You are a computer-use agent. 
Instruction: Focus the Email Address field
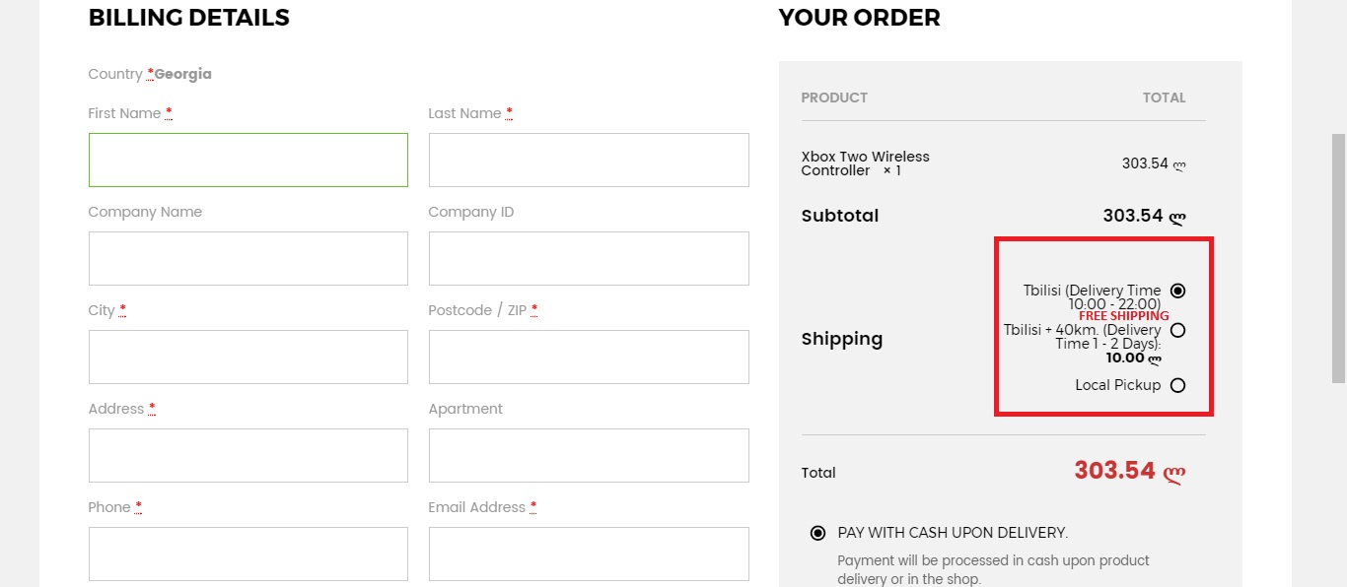coord(589,554)
